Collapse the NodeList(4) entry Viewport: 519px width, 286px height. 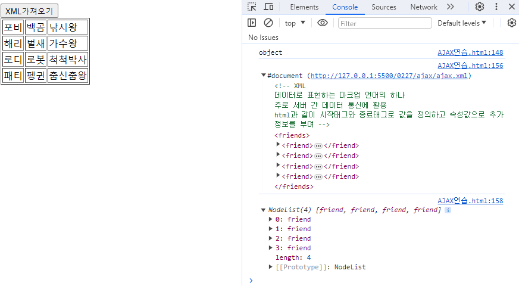(263, 210)
